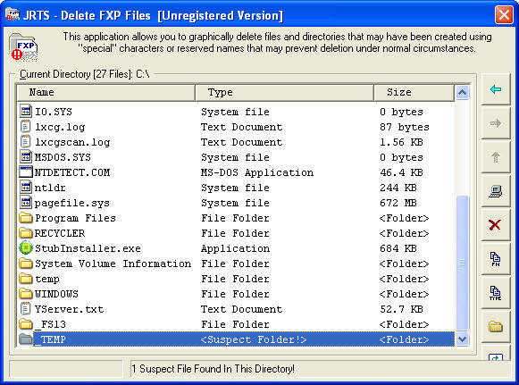
Task: Select the _TEMP suspect folder row
Action: (x=237, y=339)
